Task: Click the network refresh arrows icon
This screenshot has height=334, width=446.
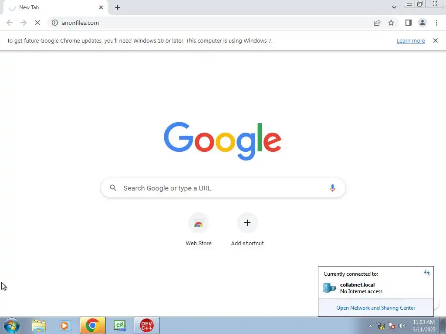Action: [426, 273]
